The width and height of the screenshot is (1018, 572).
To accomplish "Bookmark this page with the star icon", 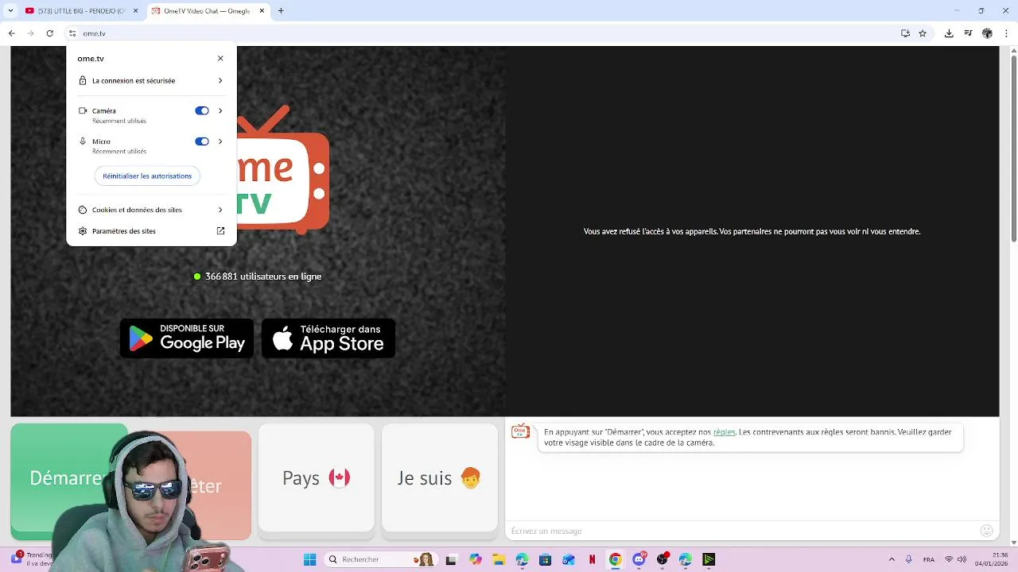I will [x=923, y=33].
